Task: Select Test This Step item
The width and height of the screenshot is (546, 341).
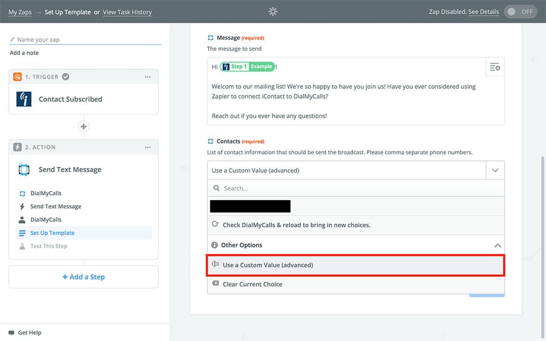Action: (x=49, y=246)
